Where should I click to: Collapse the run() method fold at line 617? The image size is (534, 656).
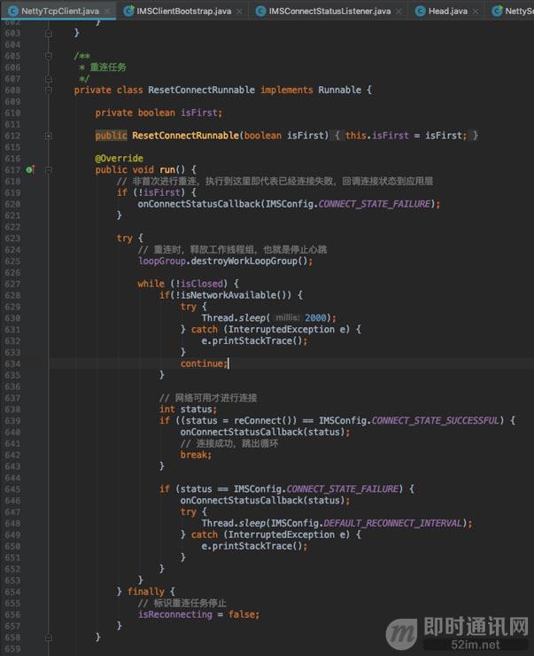point(49,170)
